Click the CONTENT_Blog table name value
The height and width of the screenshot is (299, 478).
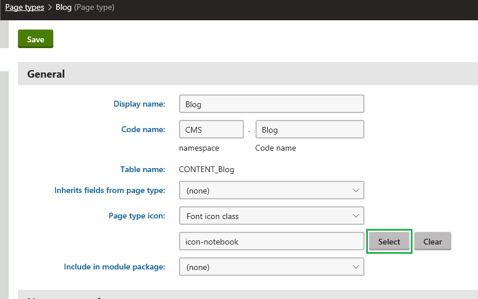(206, 169)
